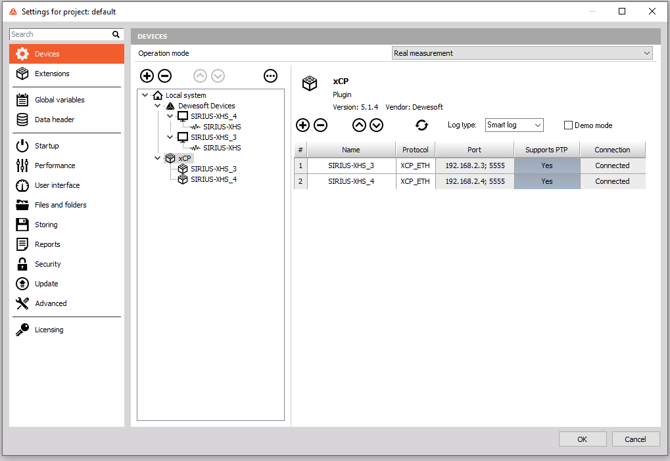Click the Security padlock icon

pos(22,264)
